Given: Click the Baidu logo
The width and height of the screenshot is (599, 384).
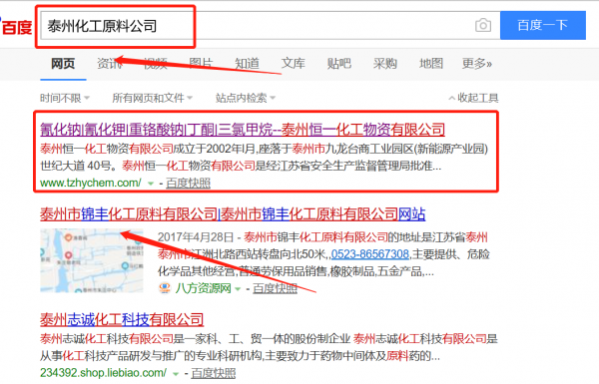Looking at the screenshot, I should click(16, 27).
